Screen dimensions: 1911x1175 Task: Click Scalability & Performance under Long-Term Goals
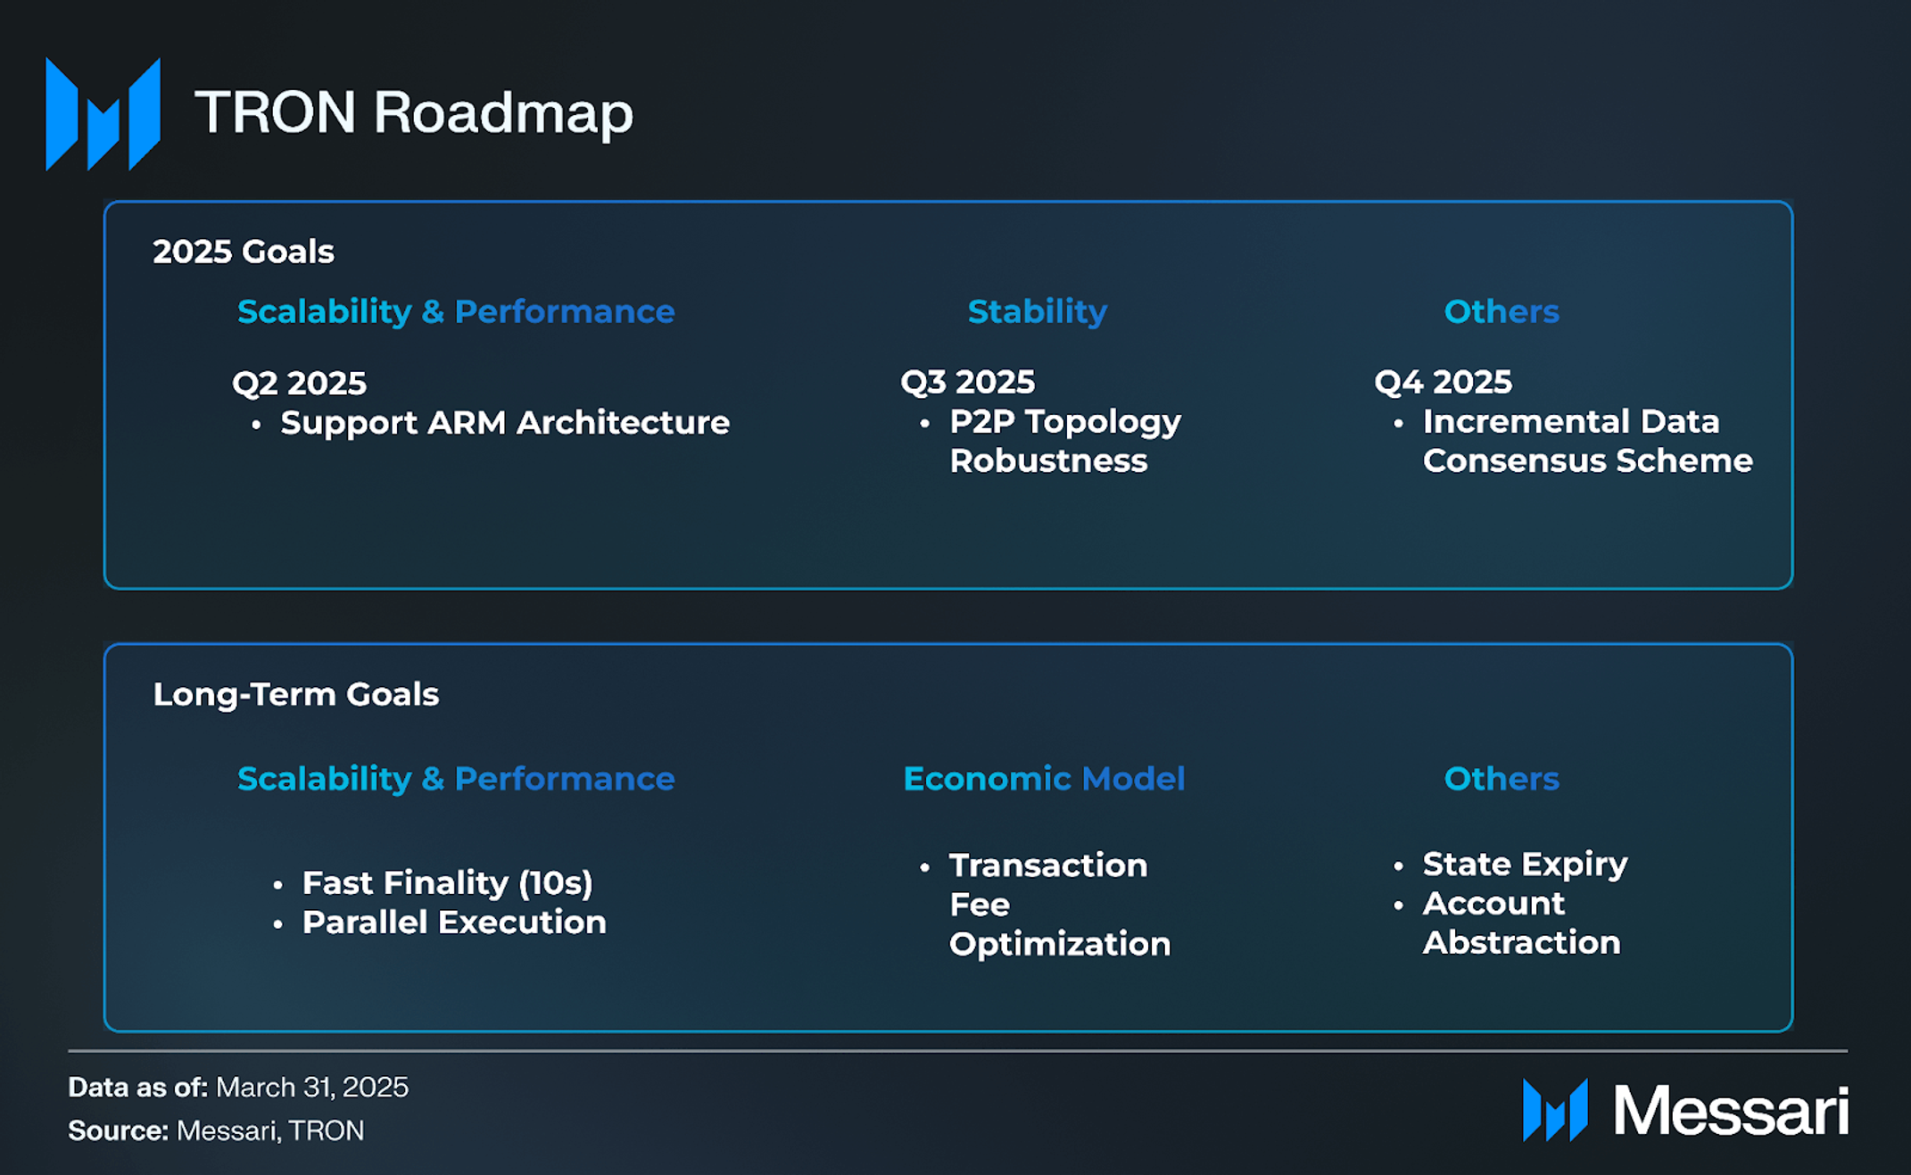point(456,779)
